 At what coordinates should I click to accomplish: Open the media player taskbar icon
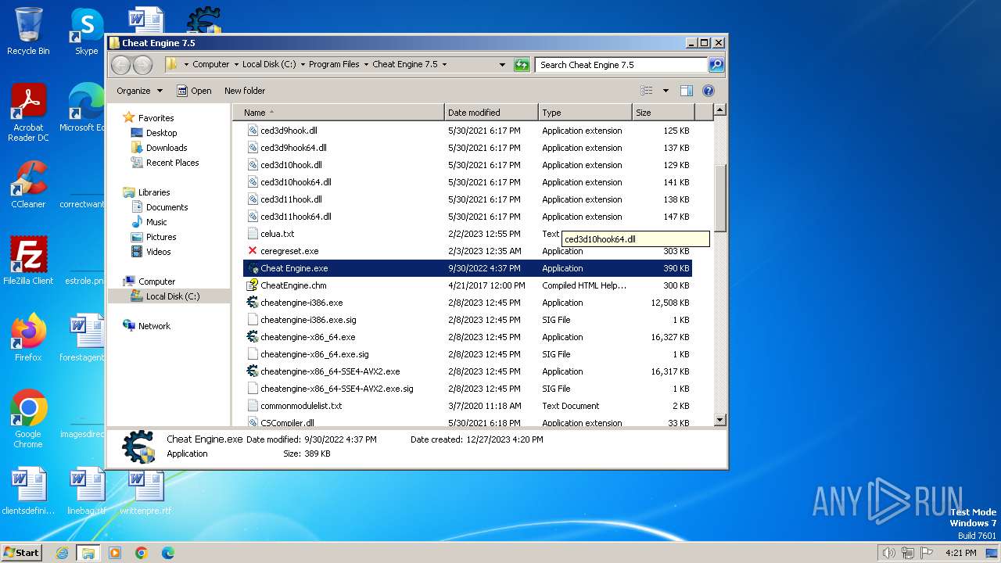tap(115, 553)
